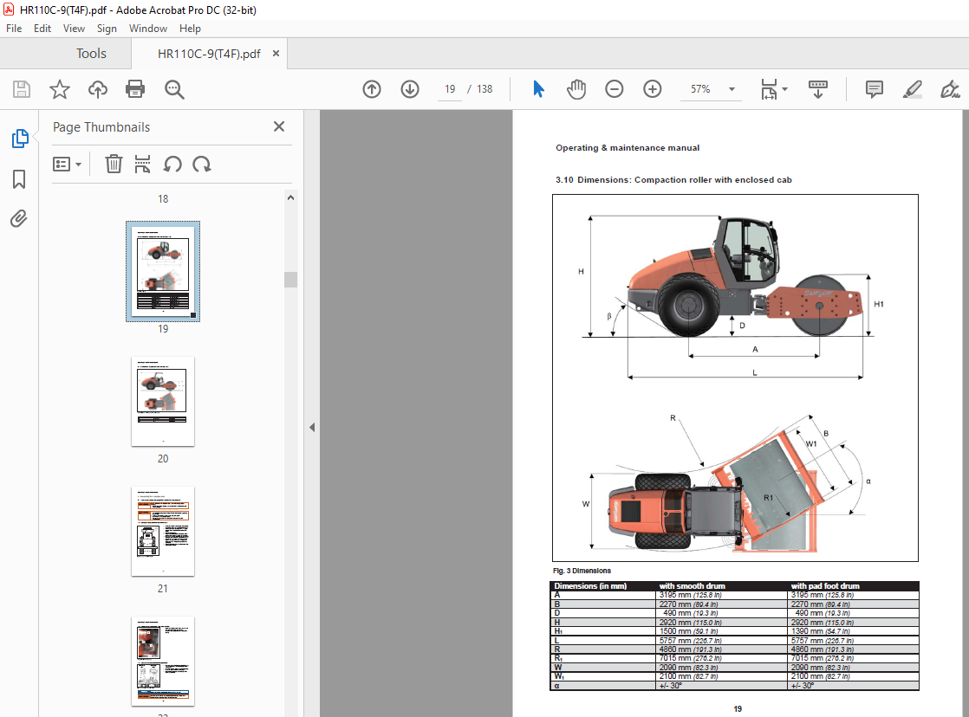Collapse the navigation pane arrow

click(312, 428)
